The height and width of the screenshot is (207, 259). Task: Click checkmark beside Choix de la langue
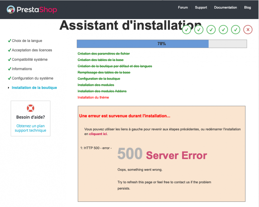click(9, 41)
